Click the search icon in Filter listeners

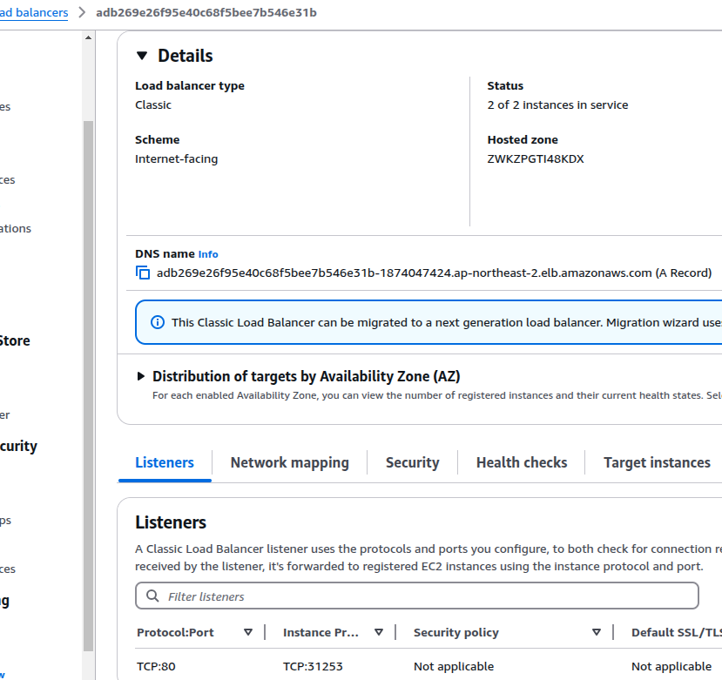coord(152,596)
